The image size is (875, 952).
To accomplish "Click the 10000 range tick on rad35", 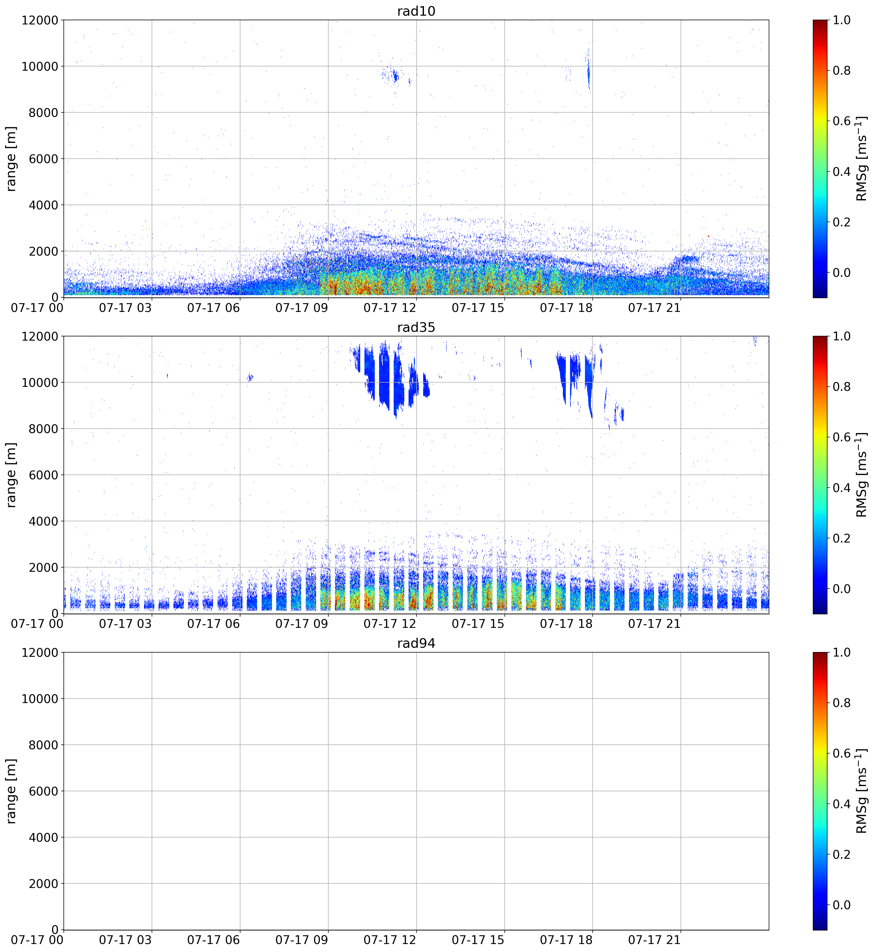I will coord(40,383).
